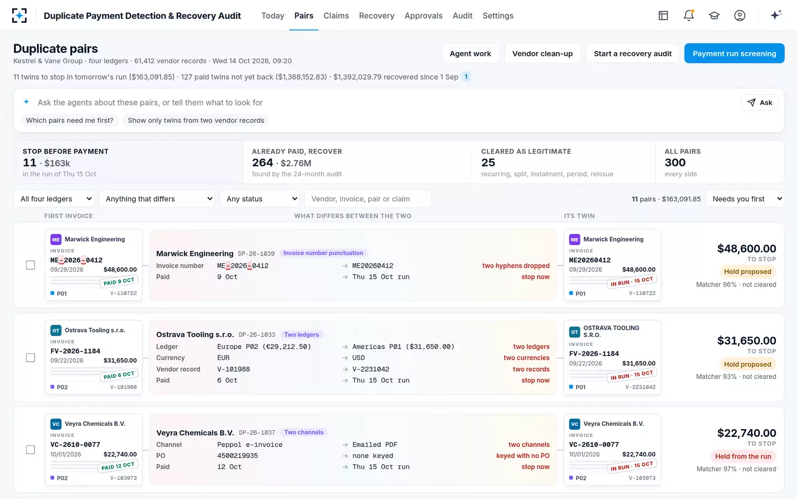798x499 pixels.
Task: Click vendor record V-2231042 in Ostrava comparison
Action: 371,369
